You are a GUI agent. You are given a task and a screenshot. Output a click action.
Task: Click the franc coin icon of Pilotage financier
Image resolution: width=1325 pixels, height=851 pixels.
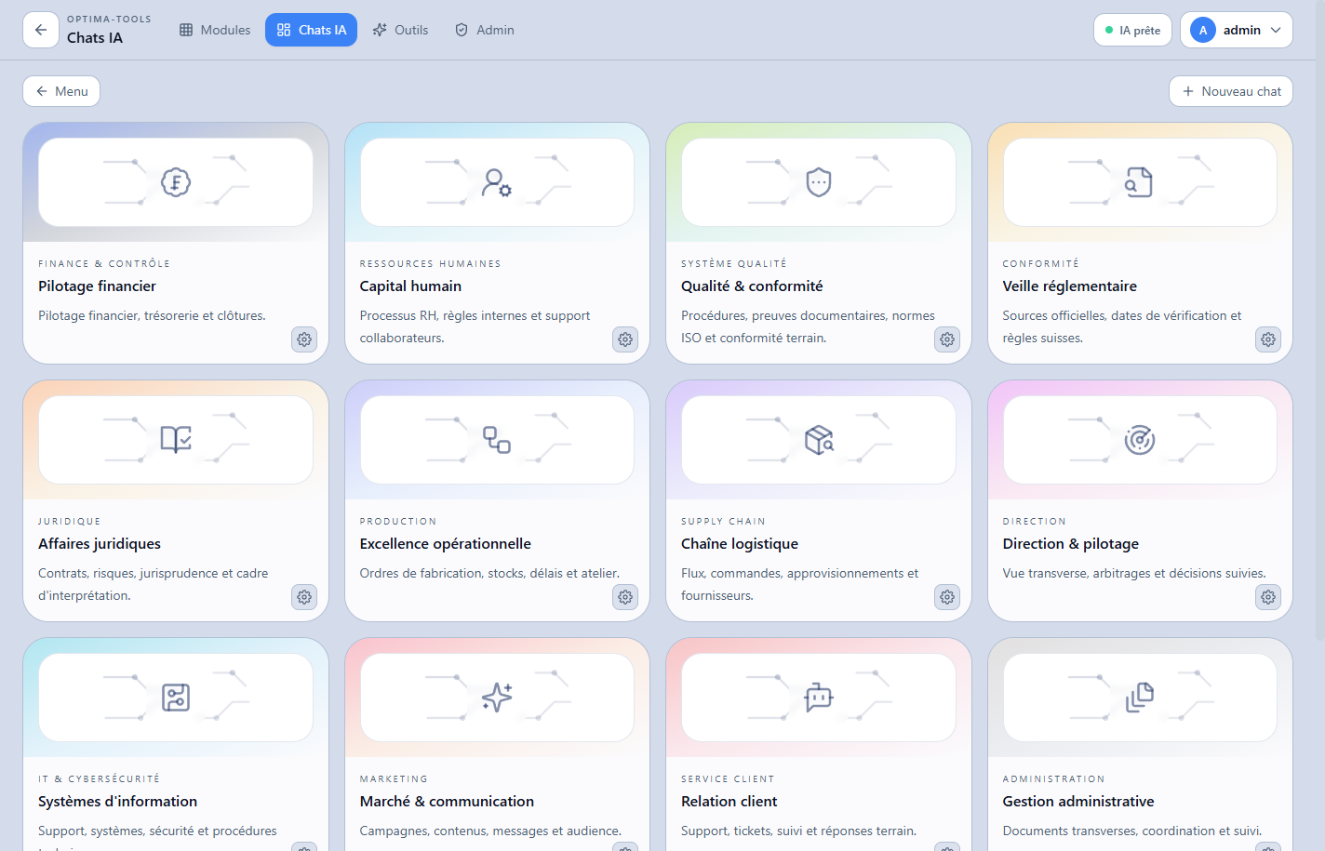[x=176, y=182]
